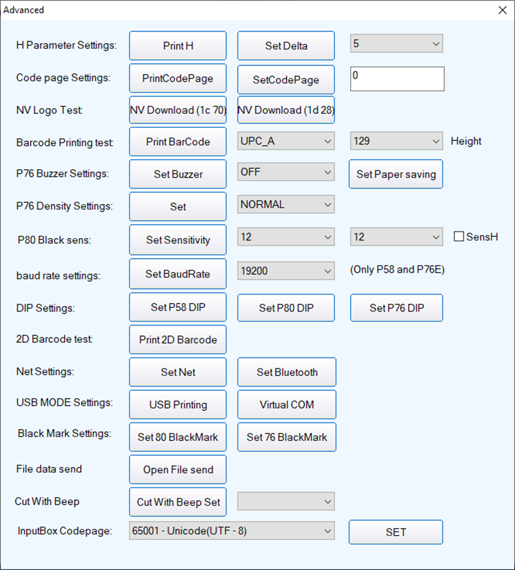Click the Set 76 BlackMark button
515x570 pixels.
[x=287, y=437]
